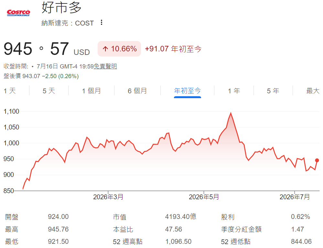323x248 pixels.
Task: Click the 開盤 label
Action: click(x=12, y=217)
